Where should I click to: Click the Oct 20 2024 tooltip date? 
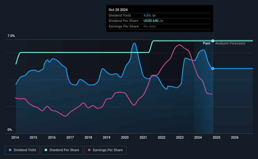(x=118, y=10)
